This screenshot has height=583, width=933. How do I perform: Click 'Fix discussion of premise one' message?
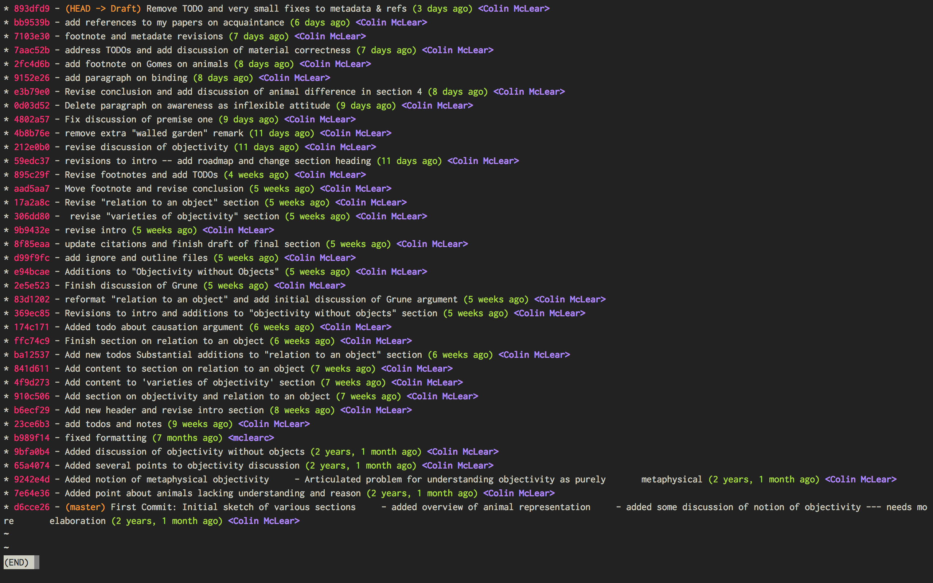(x=139, y=120)
